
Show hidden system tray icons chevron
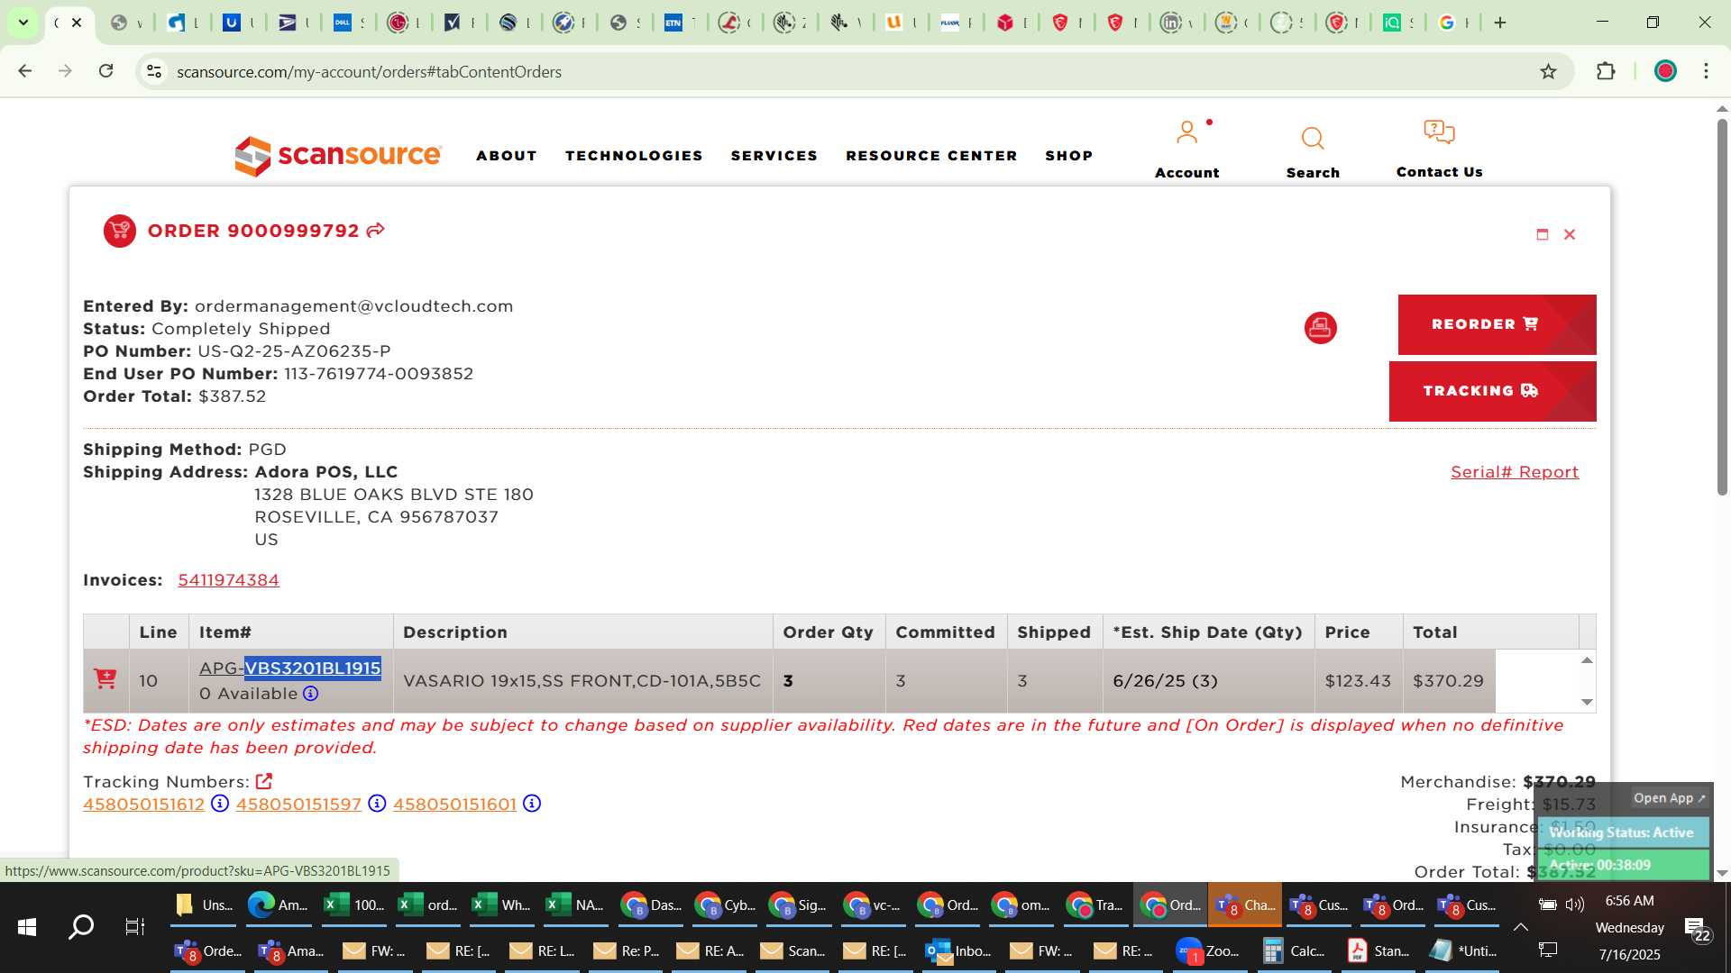pos(1520,927)
